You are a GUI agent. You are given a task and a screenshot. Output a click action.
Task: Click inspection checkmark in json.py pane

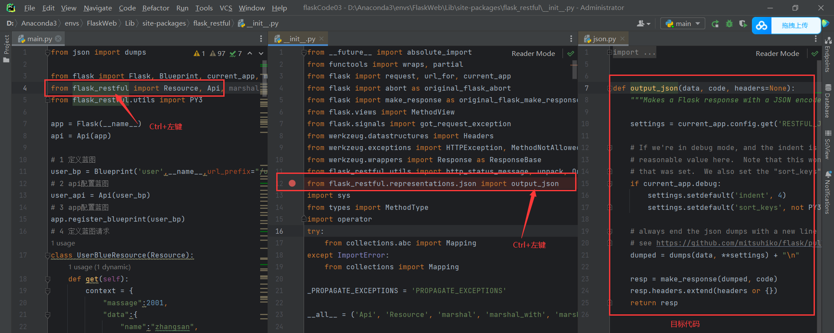point(815,53)
